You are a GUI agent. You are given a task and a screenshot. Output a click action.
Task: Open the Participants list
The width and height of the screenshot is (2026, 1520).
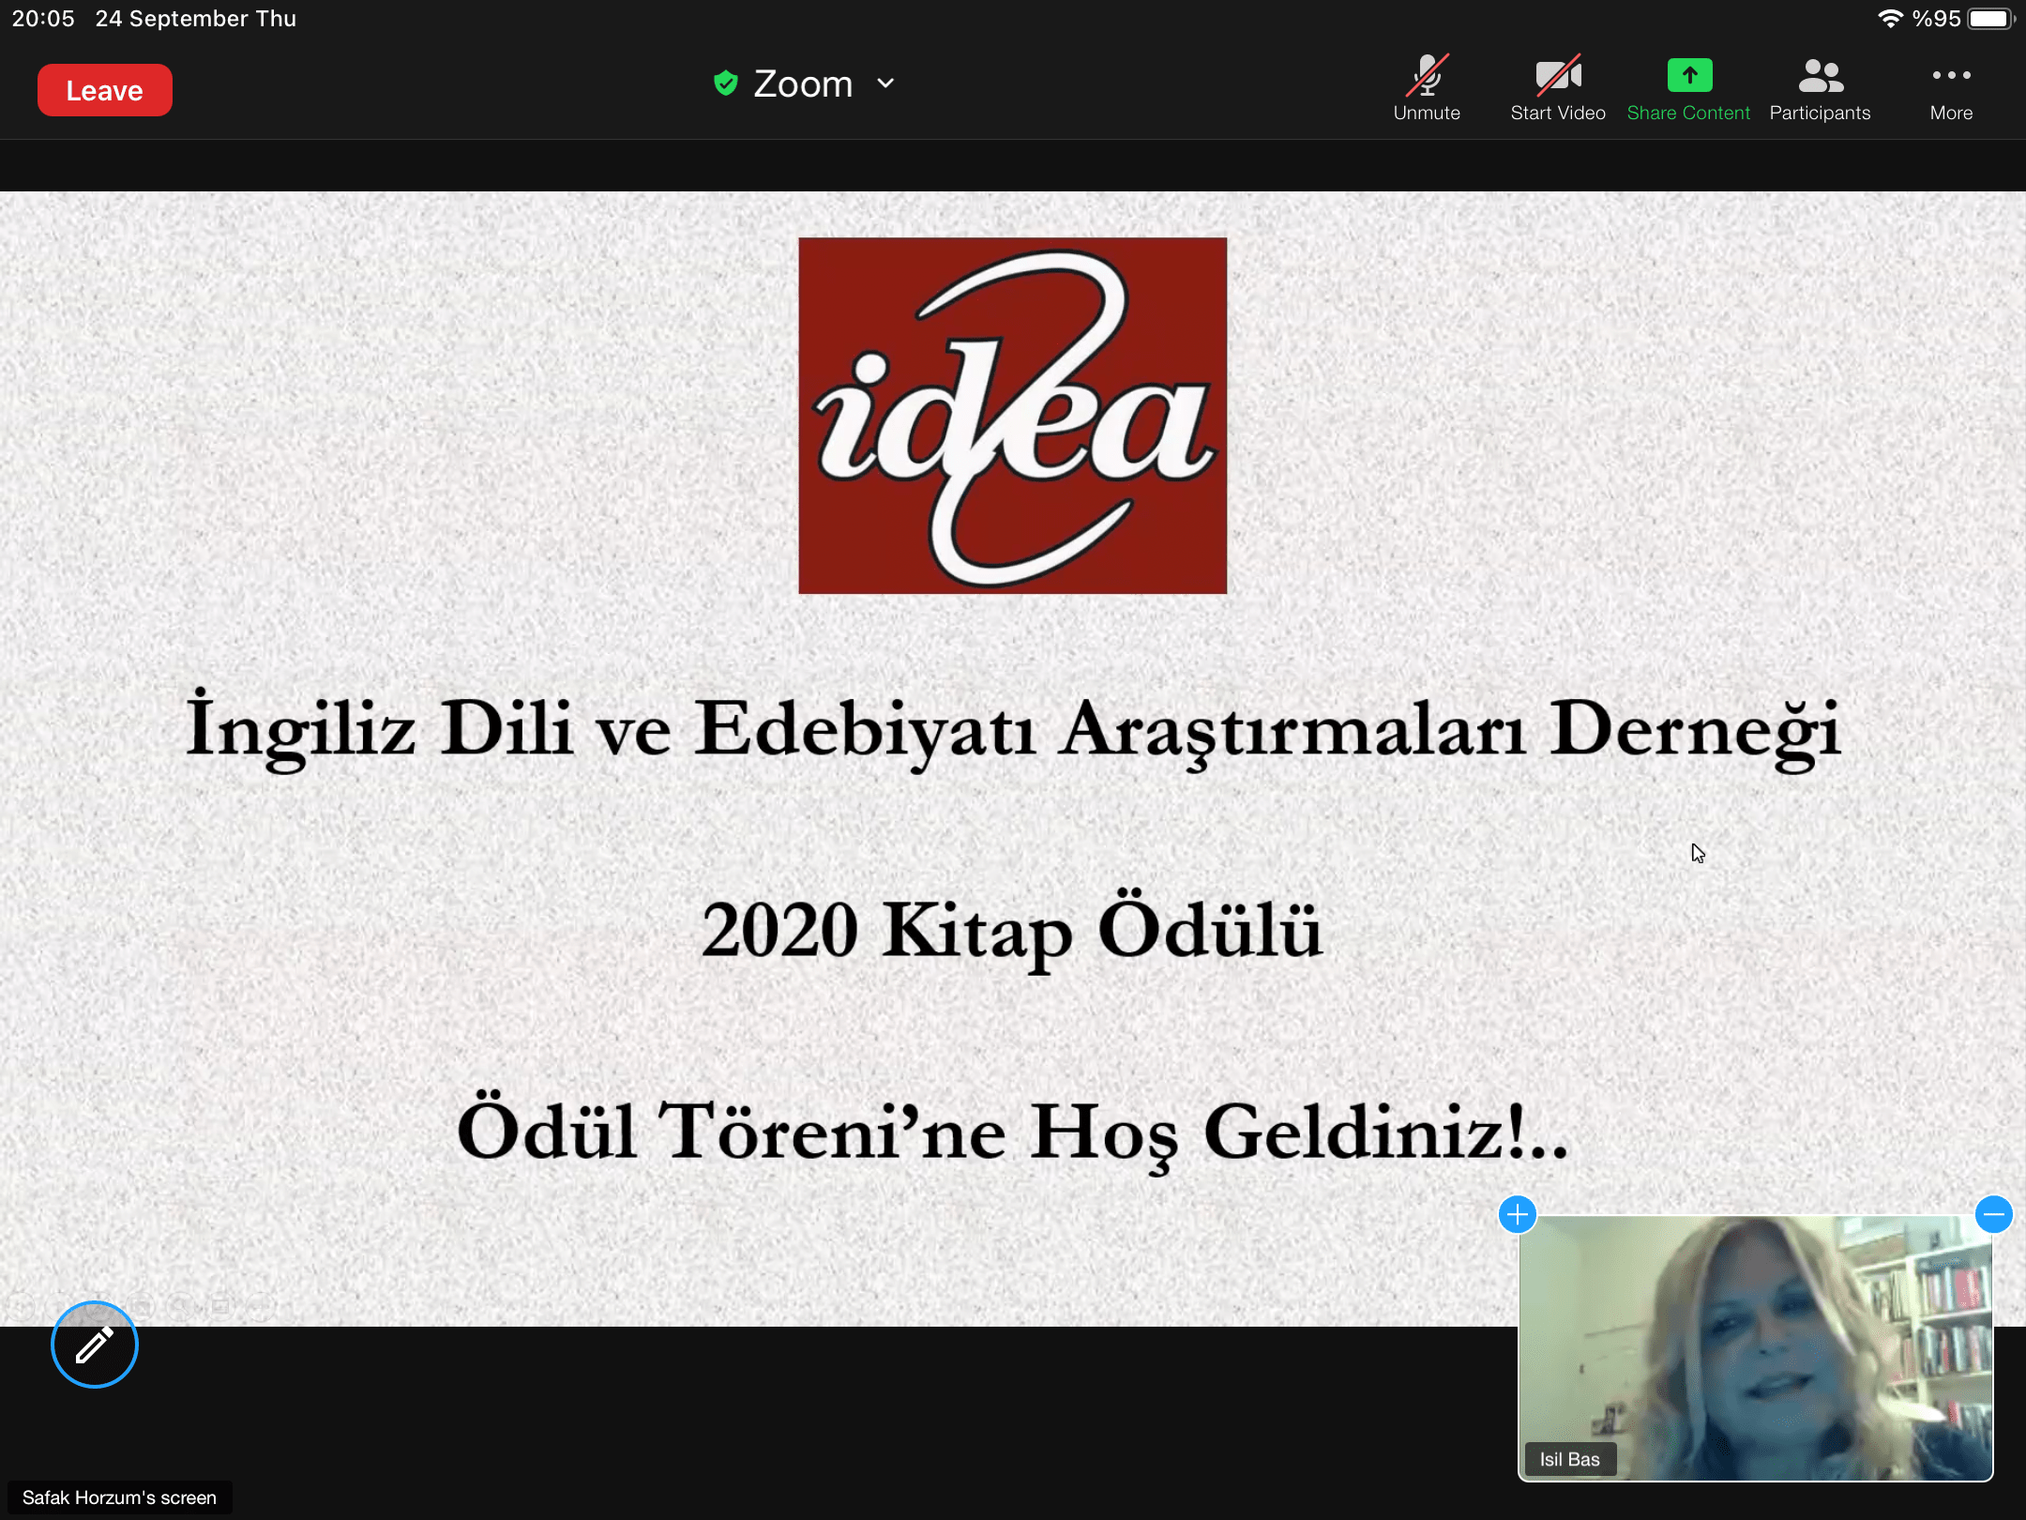pos(1820,89)
